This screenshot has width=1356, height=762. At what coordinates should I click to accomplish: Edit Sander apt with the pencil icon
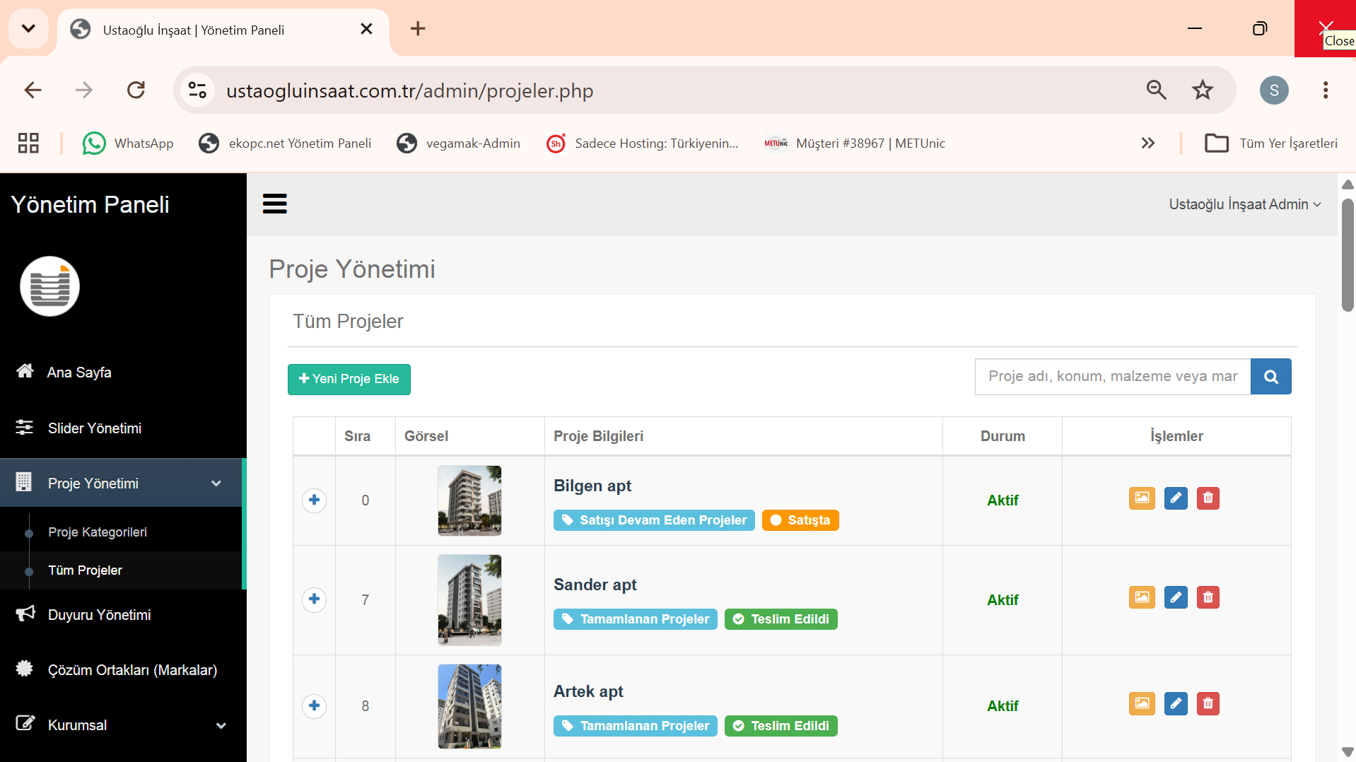[1176, 598]
